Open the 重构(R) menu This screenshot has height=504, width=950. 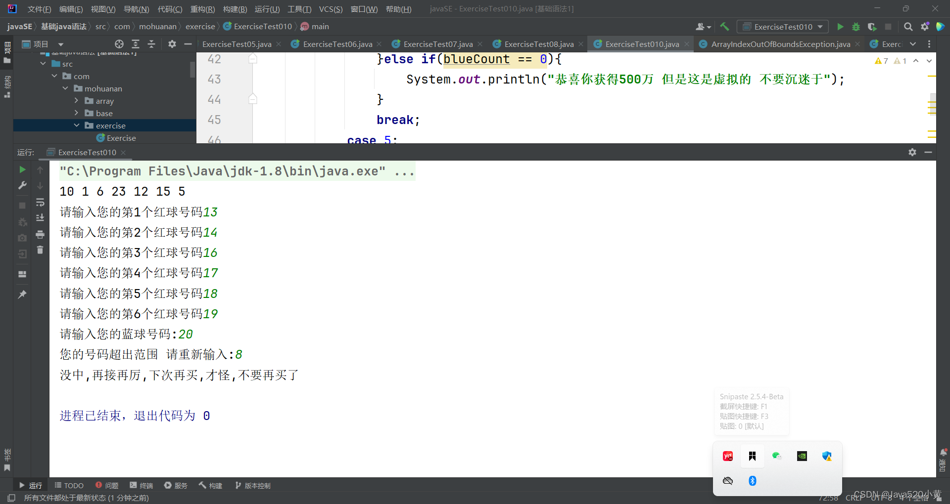(x=202, y=9)
